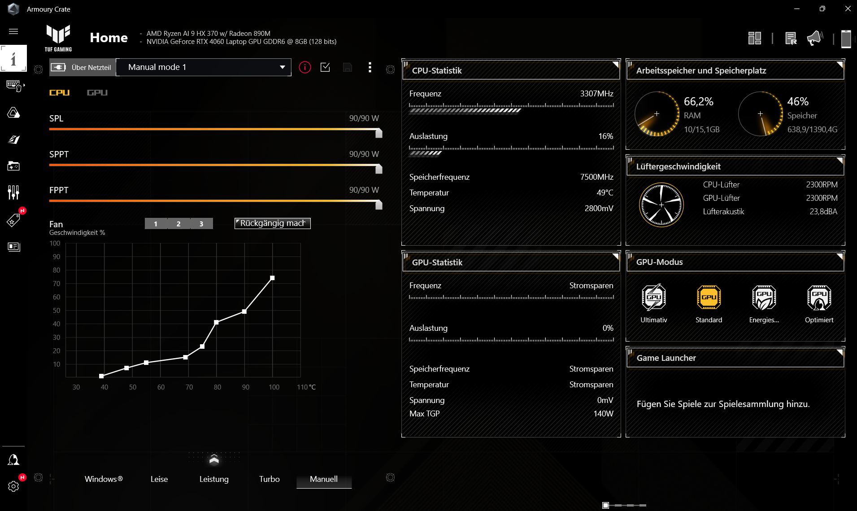Open the user center profile icon
The image size is (857, 511).
click(13, 460)
